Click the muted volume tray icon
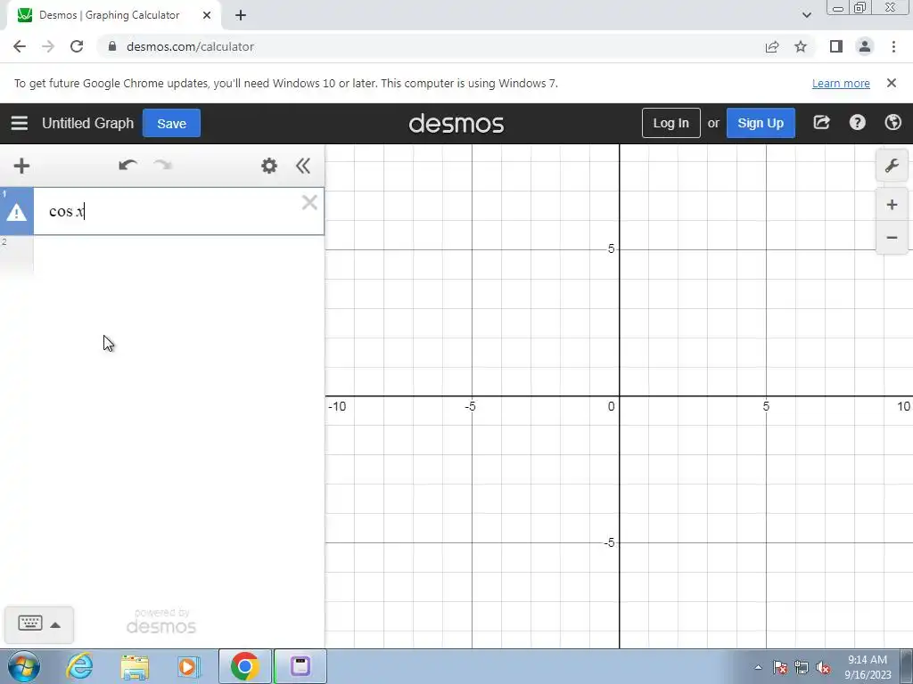 coord(823,668)
